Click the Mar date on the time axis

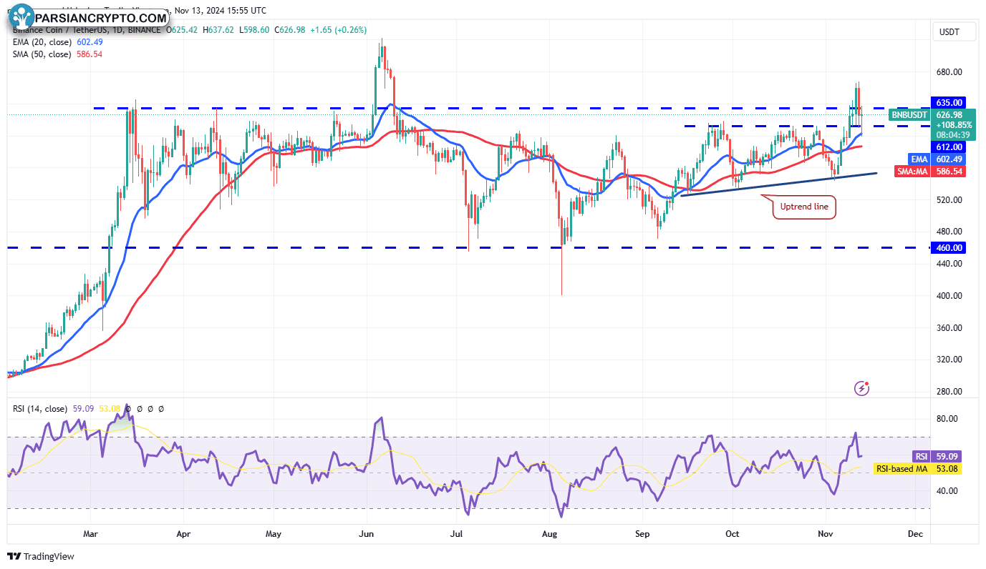(x=90, y=533)
